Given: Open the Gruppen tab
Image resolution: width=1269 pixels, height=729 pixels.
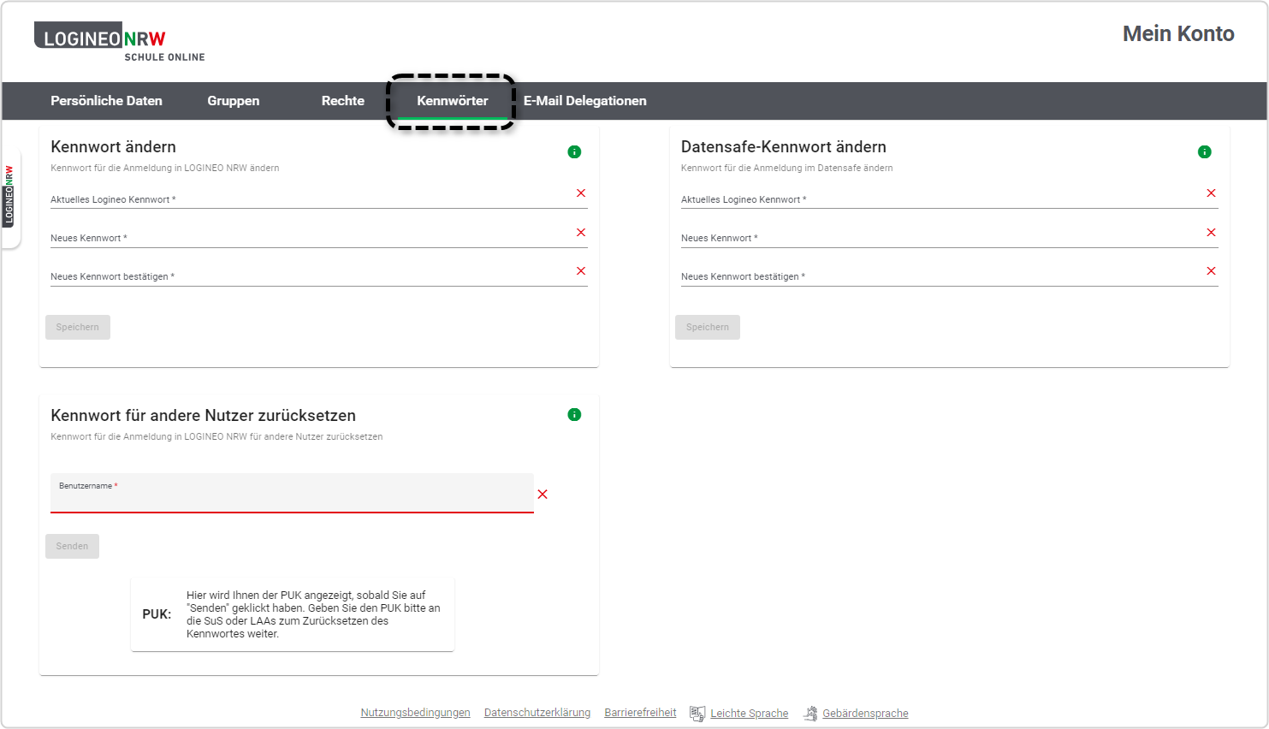Looking at the screenshot, I should tap(233, 100).
